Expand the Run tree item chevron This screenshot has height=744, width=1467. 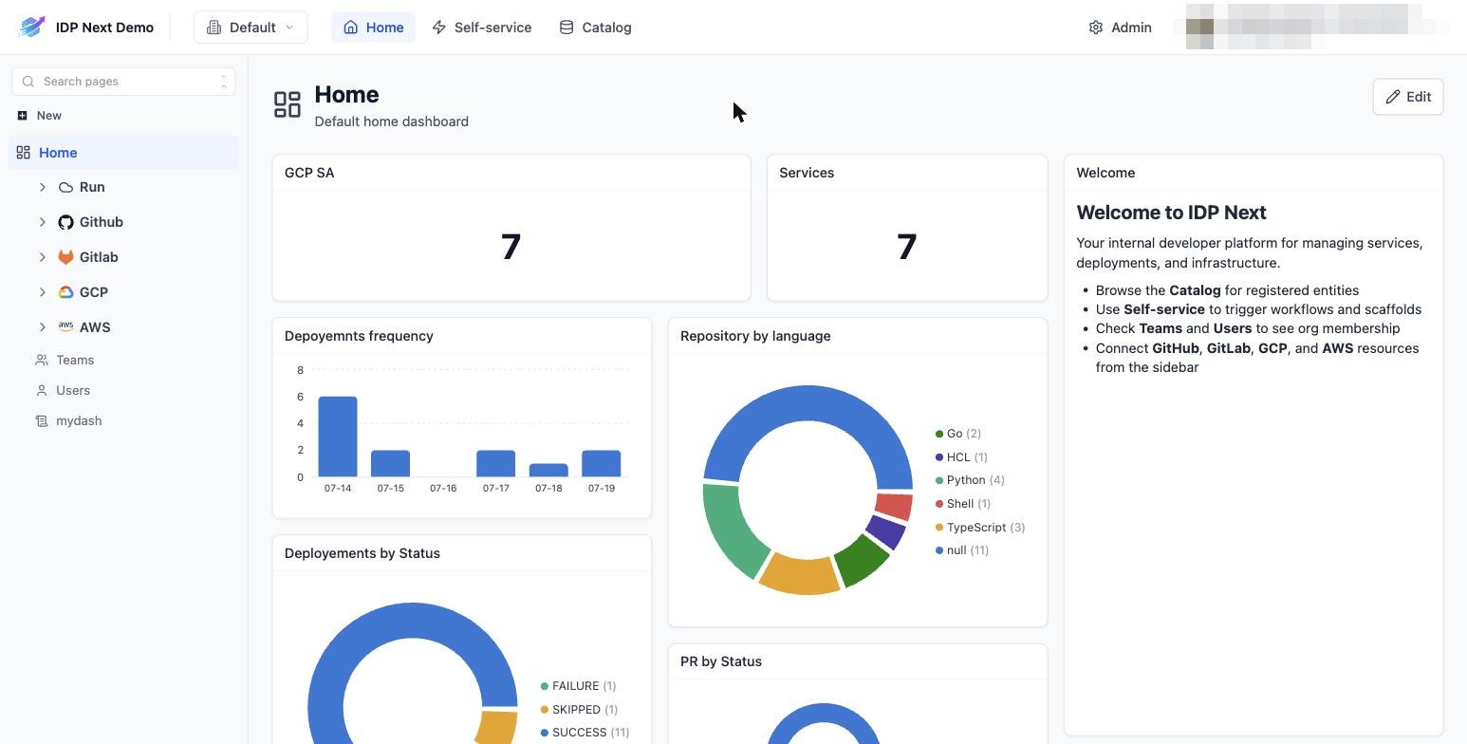[x=43, y=188]
